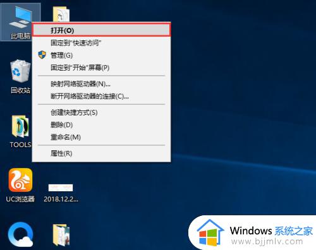Select the 此电脑 desktop icon
The image size is (316, 250).
click(x=20, y=22)
